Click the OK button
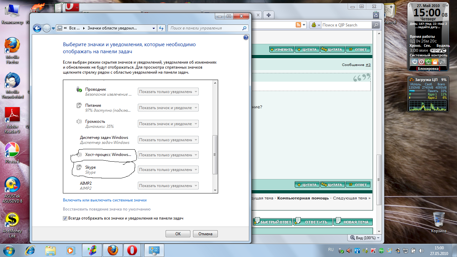This screenshot has width=457, height=257. click(178, 234)
